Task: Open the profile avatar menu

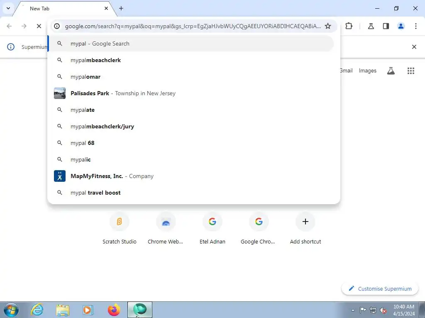Action: coord(401,26)
